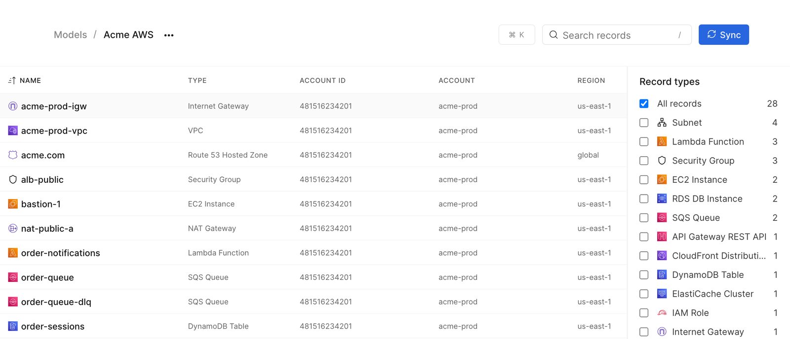Click the acme.com Route 53 icon
Screen dimensions: 790x339
point(13,155)
